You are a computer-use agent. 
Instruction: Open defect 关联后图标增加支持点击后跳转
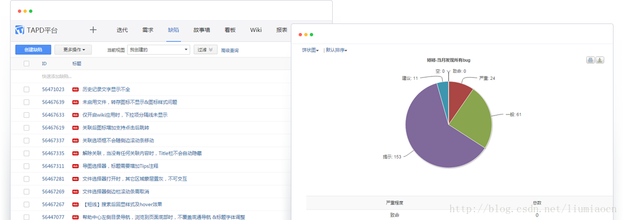coord(116,127)
